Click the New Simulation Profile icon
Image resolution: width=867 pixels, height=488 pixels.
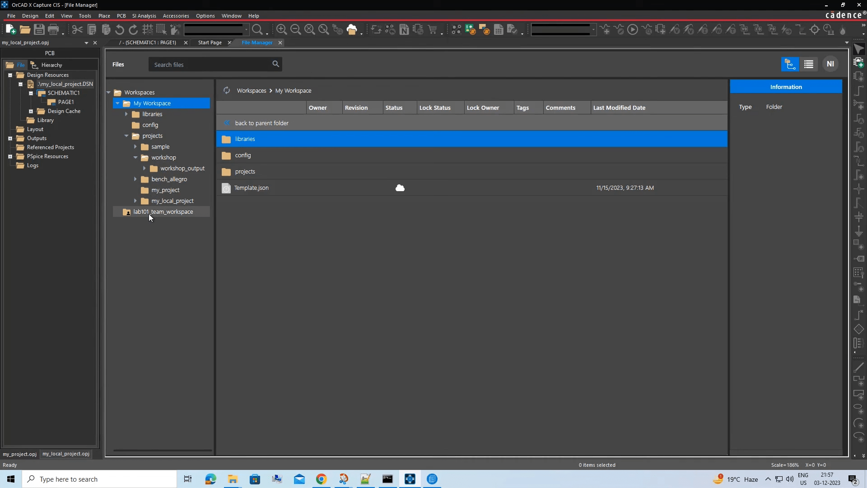pos(605,30)
